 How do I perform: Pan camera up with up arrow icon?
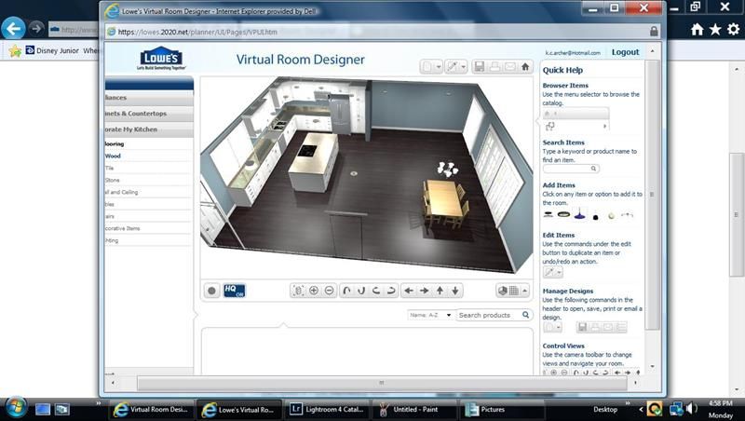point(440,291)
